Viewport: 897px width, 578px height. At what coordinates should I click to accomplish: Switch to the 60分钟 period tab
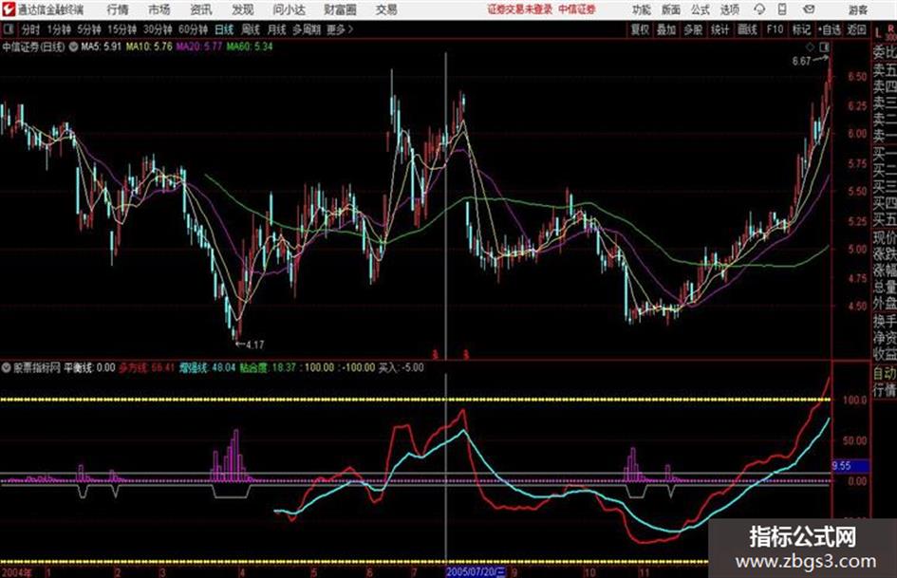click(x=193, y=29)
